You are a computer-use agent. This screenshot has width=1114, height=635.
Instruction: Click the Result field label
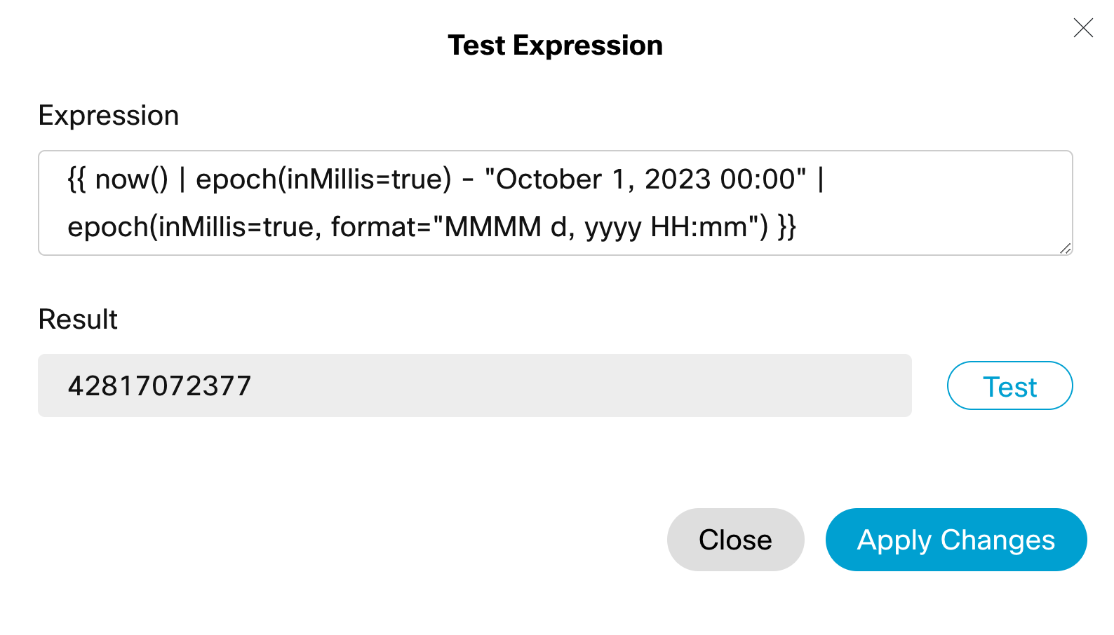click(x=78, y=320)
